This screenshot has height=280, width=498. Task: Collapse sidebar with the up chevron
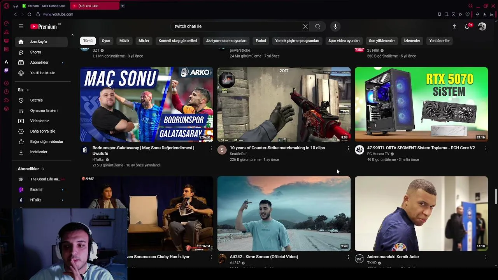tap(72, 35)
